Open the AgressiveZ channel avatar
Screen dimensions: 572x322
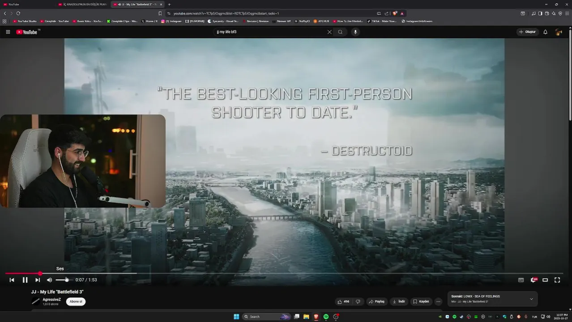click(x=35, y=301)
